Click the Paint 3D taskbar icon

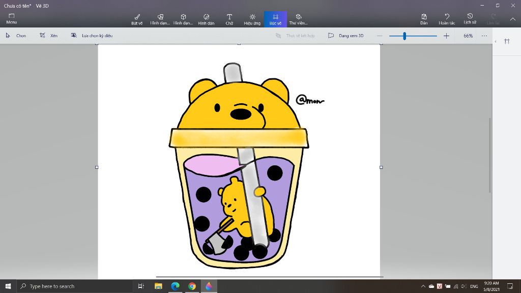pos(209,286)
